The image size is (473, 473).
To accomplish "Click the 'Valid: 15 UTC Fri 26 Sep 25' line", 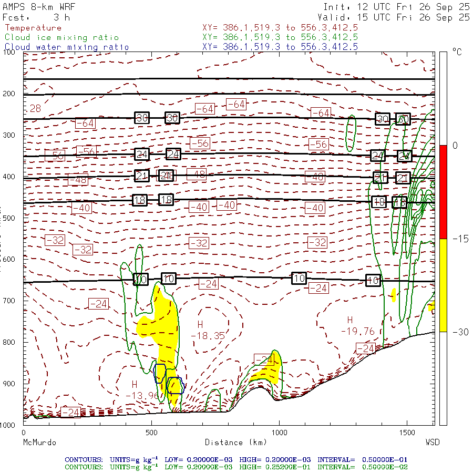I will 393,17.
